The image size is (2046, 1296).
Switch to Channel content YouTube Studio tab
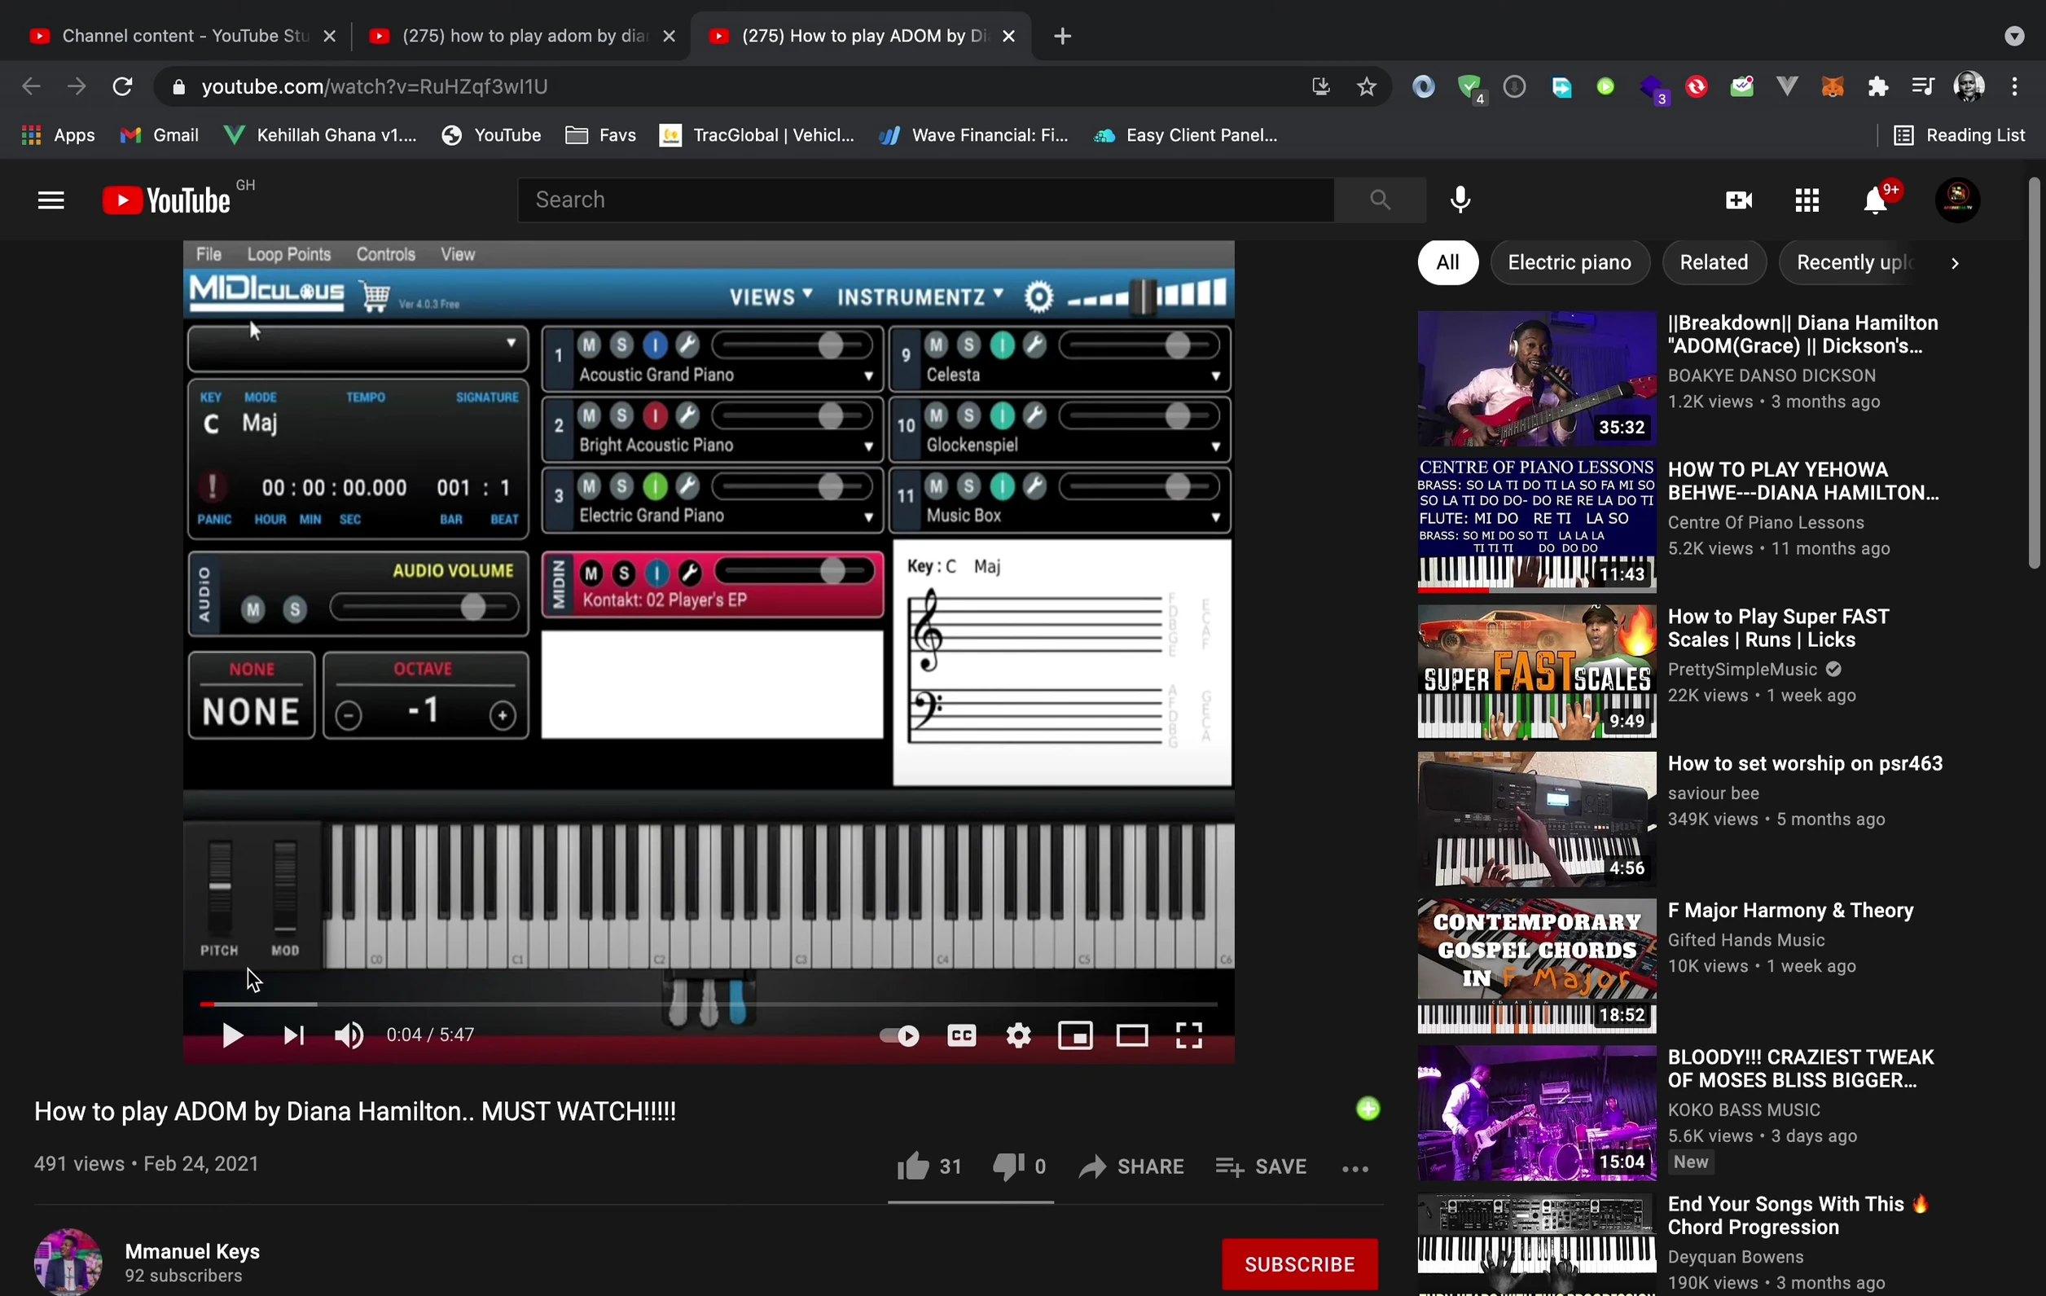182,36
